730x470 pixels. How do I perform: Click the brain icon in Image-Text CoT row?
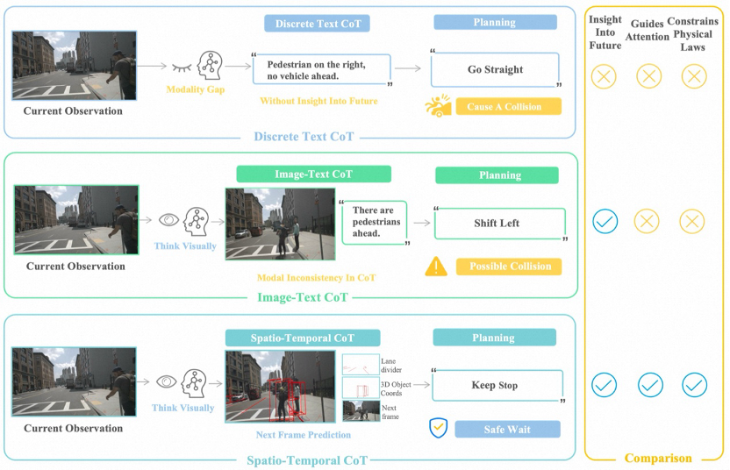pos(196,222)
